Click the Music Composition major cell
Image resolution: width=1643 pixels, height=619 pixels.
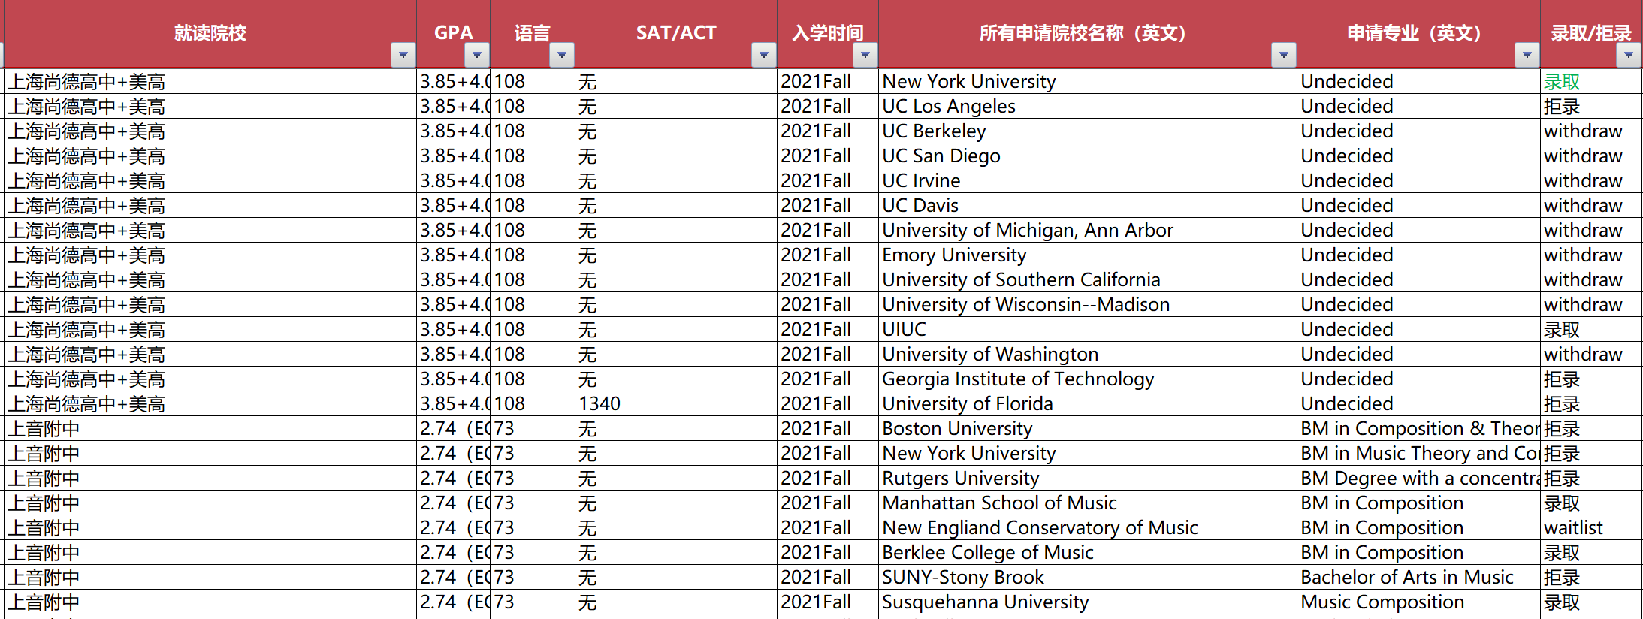point(1418,602)
